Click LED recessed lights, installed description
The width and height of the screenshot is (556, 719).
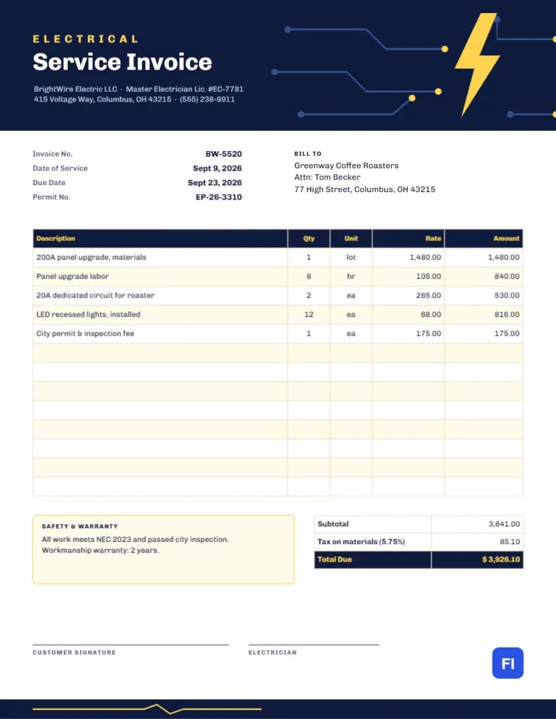click(x=88, y=315)
